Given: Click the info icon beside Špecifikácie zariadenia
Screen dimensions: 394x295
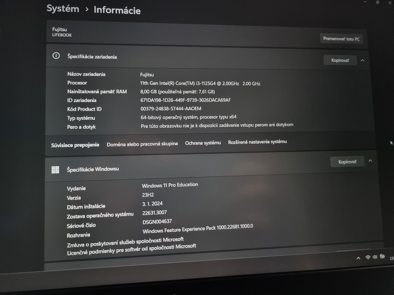Looking at the screenshot, I should coord(56,56).
